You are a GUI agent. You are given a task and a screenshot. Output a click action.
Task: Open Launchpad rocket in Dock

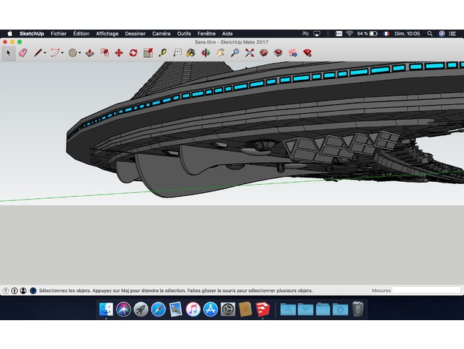141,309
